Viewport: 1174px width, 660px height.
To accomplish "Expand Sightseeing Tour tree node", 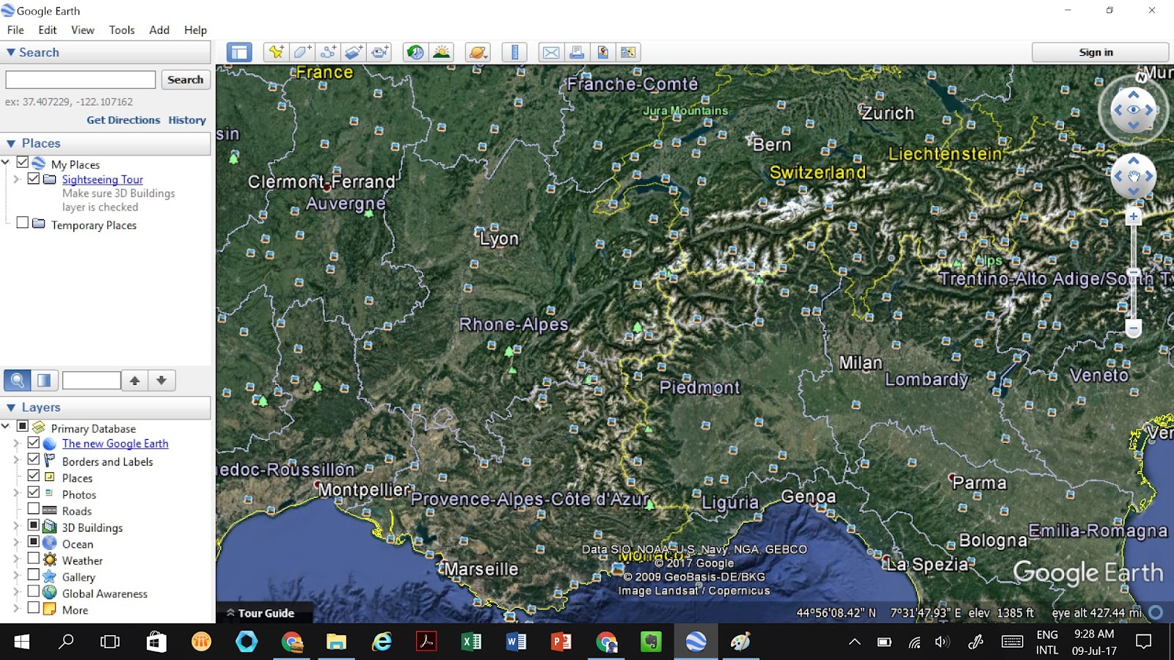I will pyautogui.click(x=16, y=179).
